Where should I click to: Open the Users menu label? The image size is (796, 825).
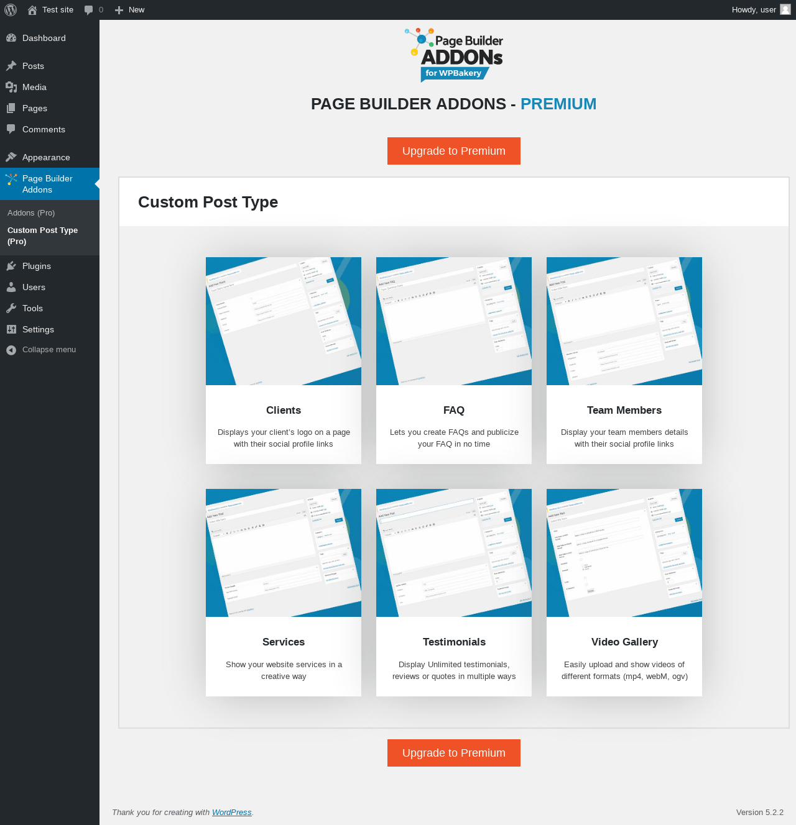[x=34, y=287]
